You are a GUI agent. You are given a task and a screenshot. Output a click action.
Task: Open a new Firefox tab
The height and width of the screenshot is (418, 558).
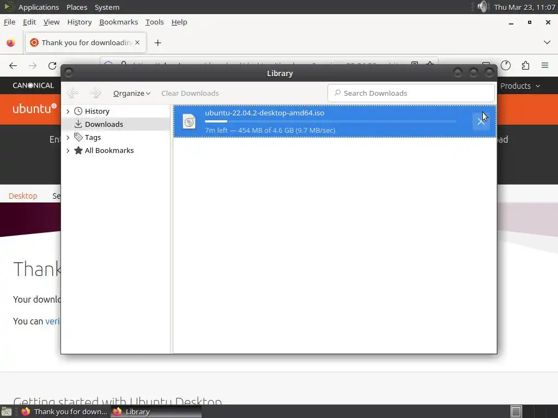(157, 42)
